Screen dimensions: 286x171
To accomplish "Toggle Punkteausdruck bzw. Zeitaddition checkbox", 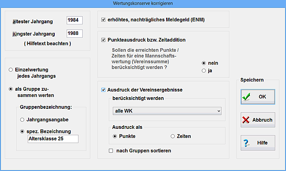I will point(103,40).
